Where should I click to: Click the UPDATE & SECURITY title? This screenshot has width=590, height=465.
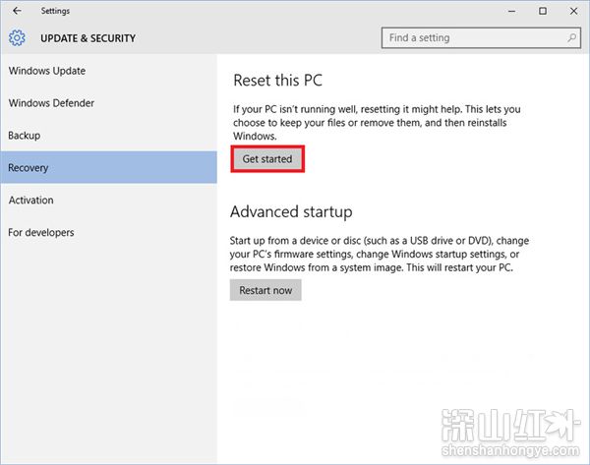88,38
